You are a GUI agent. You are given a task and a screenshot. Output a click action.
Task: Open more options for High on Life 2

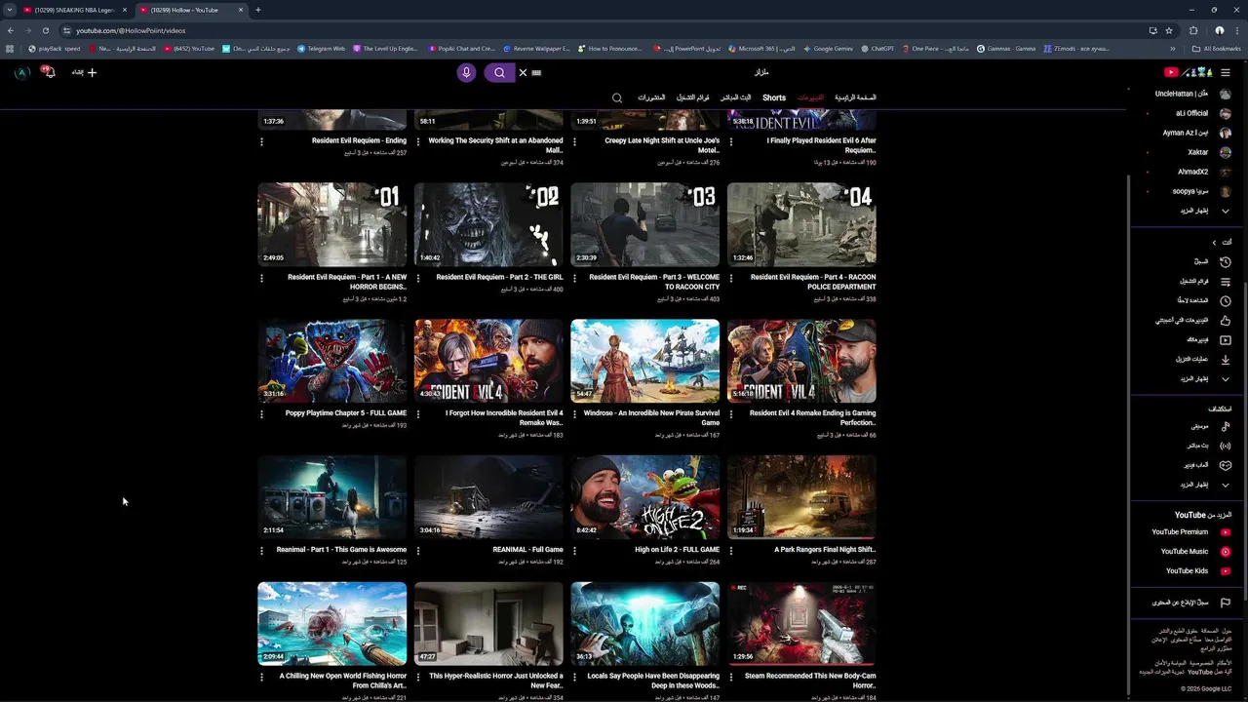tap(574, 551)
